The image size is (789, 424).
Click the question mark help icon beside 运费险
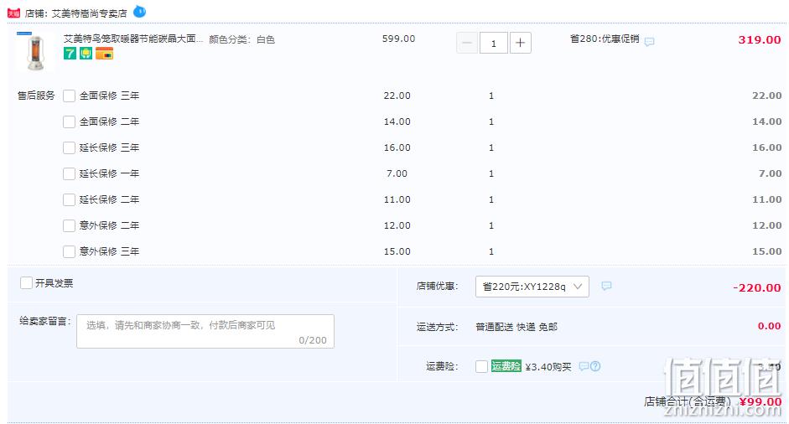(595, 366)
